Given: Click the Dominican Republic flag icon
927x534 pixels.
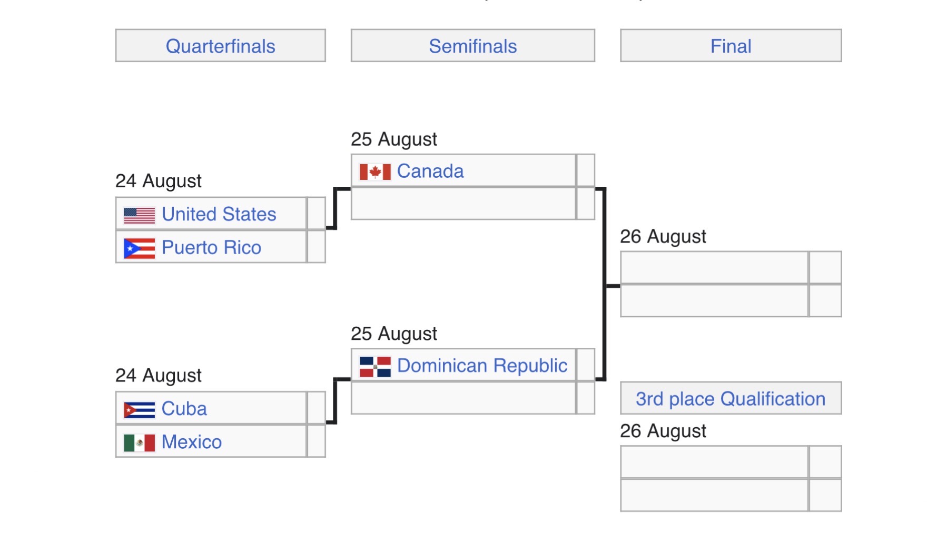Looking at the screenshot, I should click(x=375, y=367).
